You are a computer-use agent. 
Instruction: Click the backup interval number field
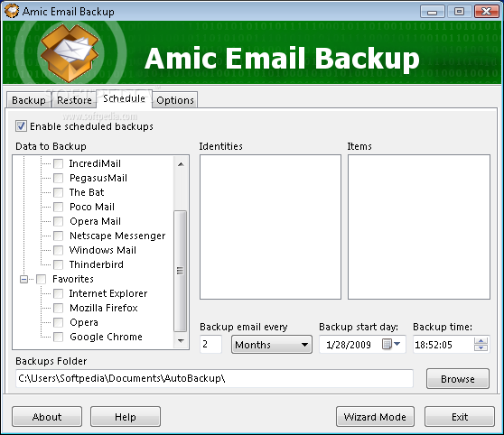point(210,345)
